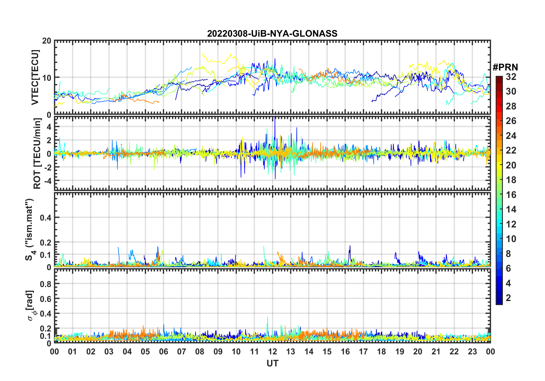Screen dimensions: 545x381
Task: Click S4 y-axis tick label 0.4
Action: tap(46, 217)
